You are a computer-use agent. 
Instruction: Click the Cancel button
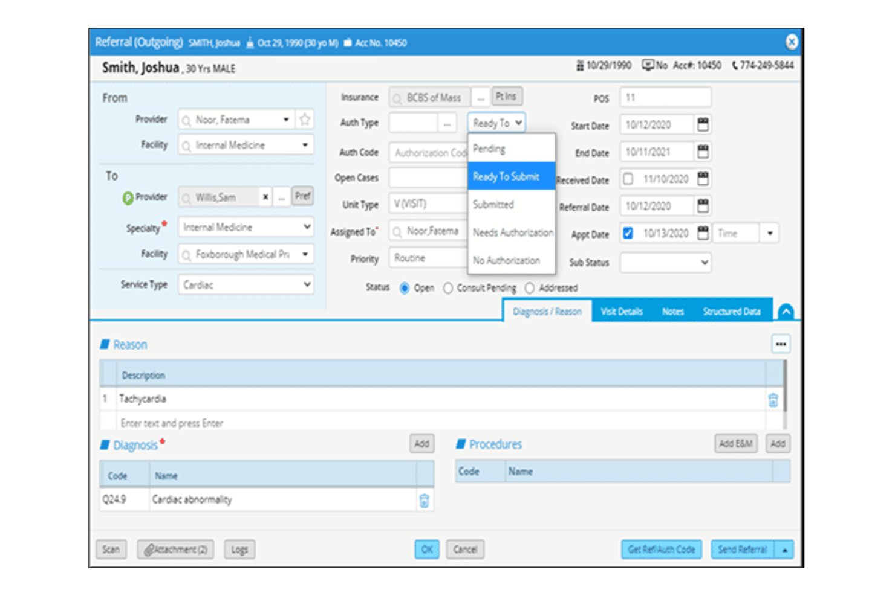(x=465, y=550)
